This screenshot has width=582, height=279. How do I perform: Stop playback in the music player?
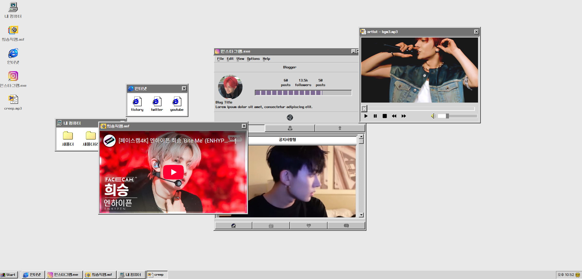(385, 116)
